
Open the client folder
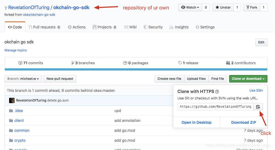coord(19,121)
